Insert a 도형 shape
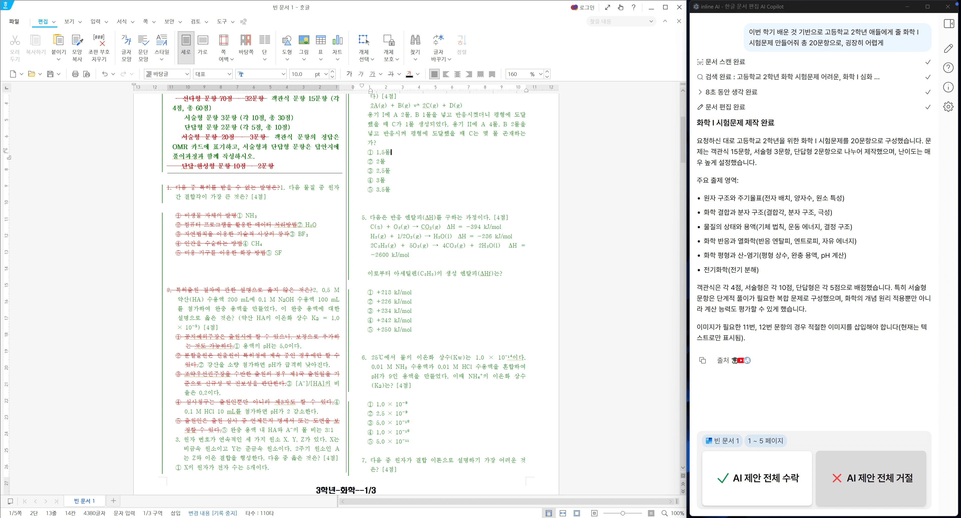This screenshot has width=961, height=518. (x=287, y=40)
